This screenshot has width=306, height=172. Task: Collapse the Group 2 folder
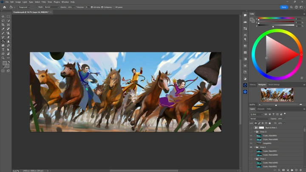coord(255,147)
